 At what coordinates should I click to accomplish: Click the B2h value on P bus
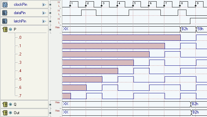point(185,29)
